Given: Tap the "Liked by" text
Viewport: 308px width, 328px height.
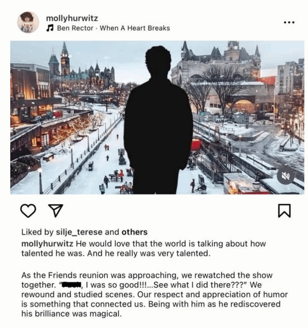Looking at the screenshot, I should tap(38, 232).
